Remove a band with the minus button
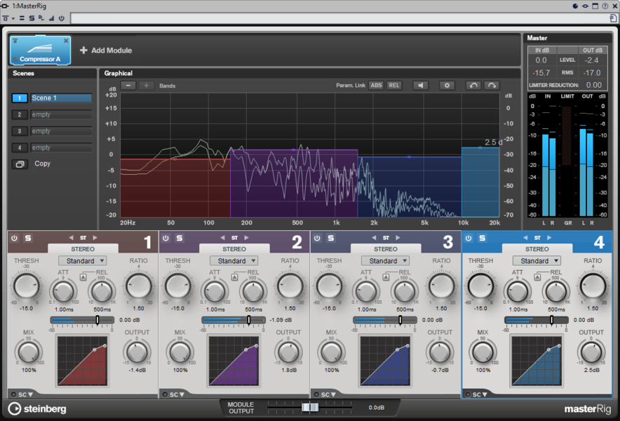The height and width of the screenshot is (421, 620). pos(128,86)
